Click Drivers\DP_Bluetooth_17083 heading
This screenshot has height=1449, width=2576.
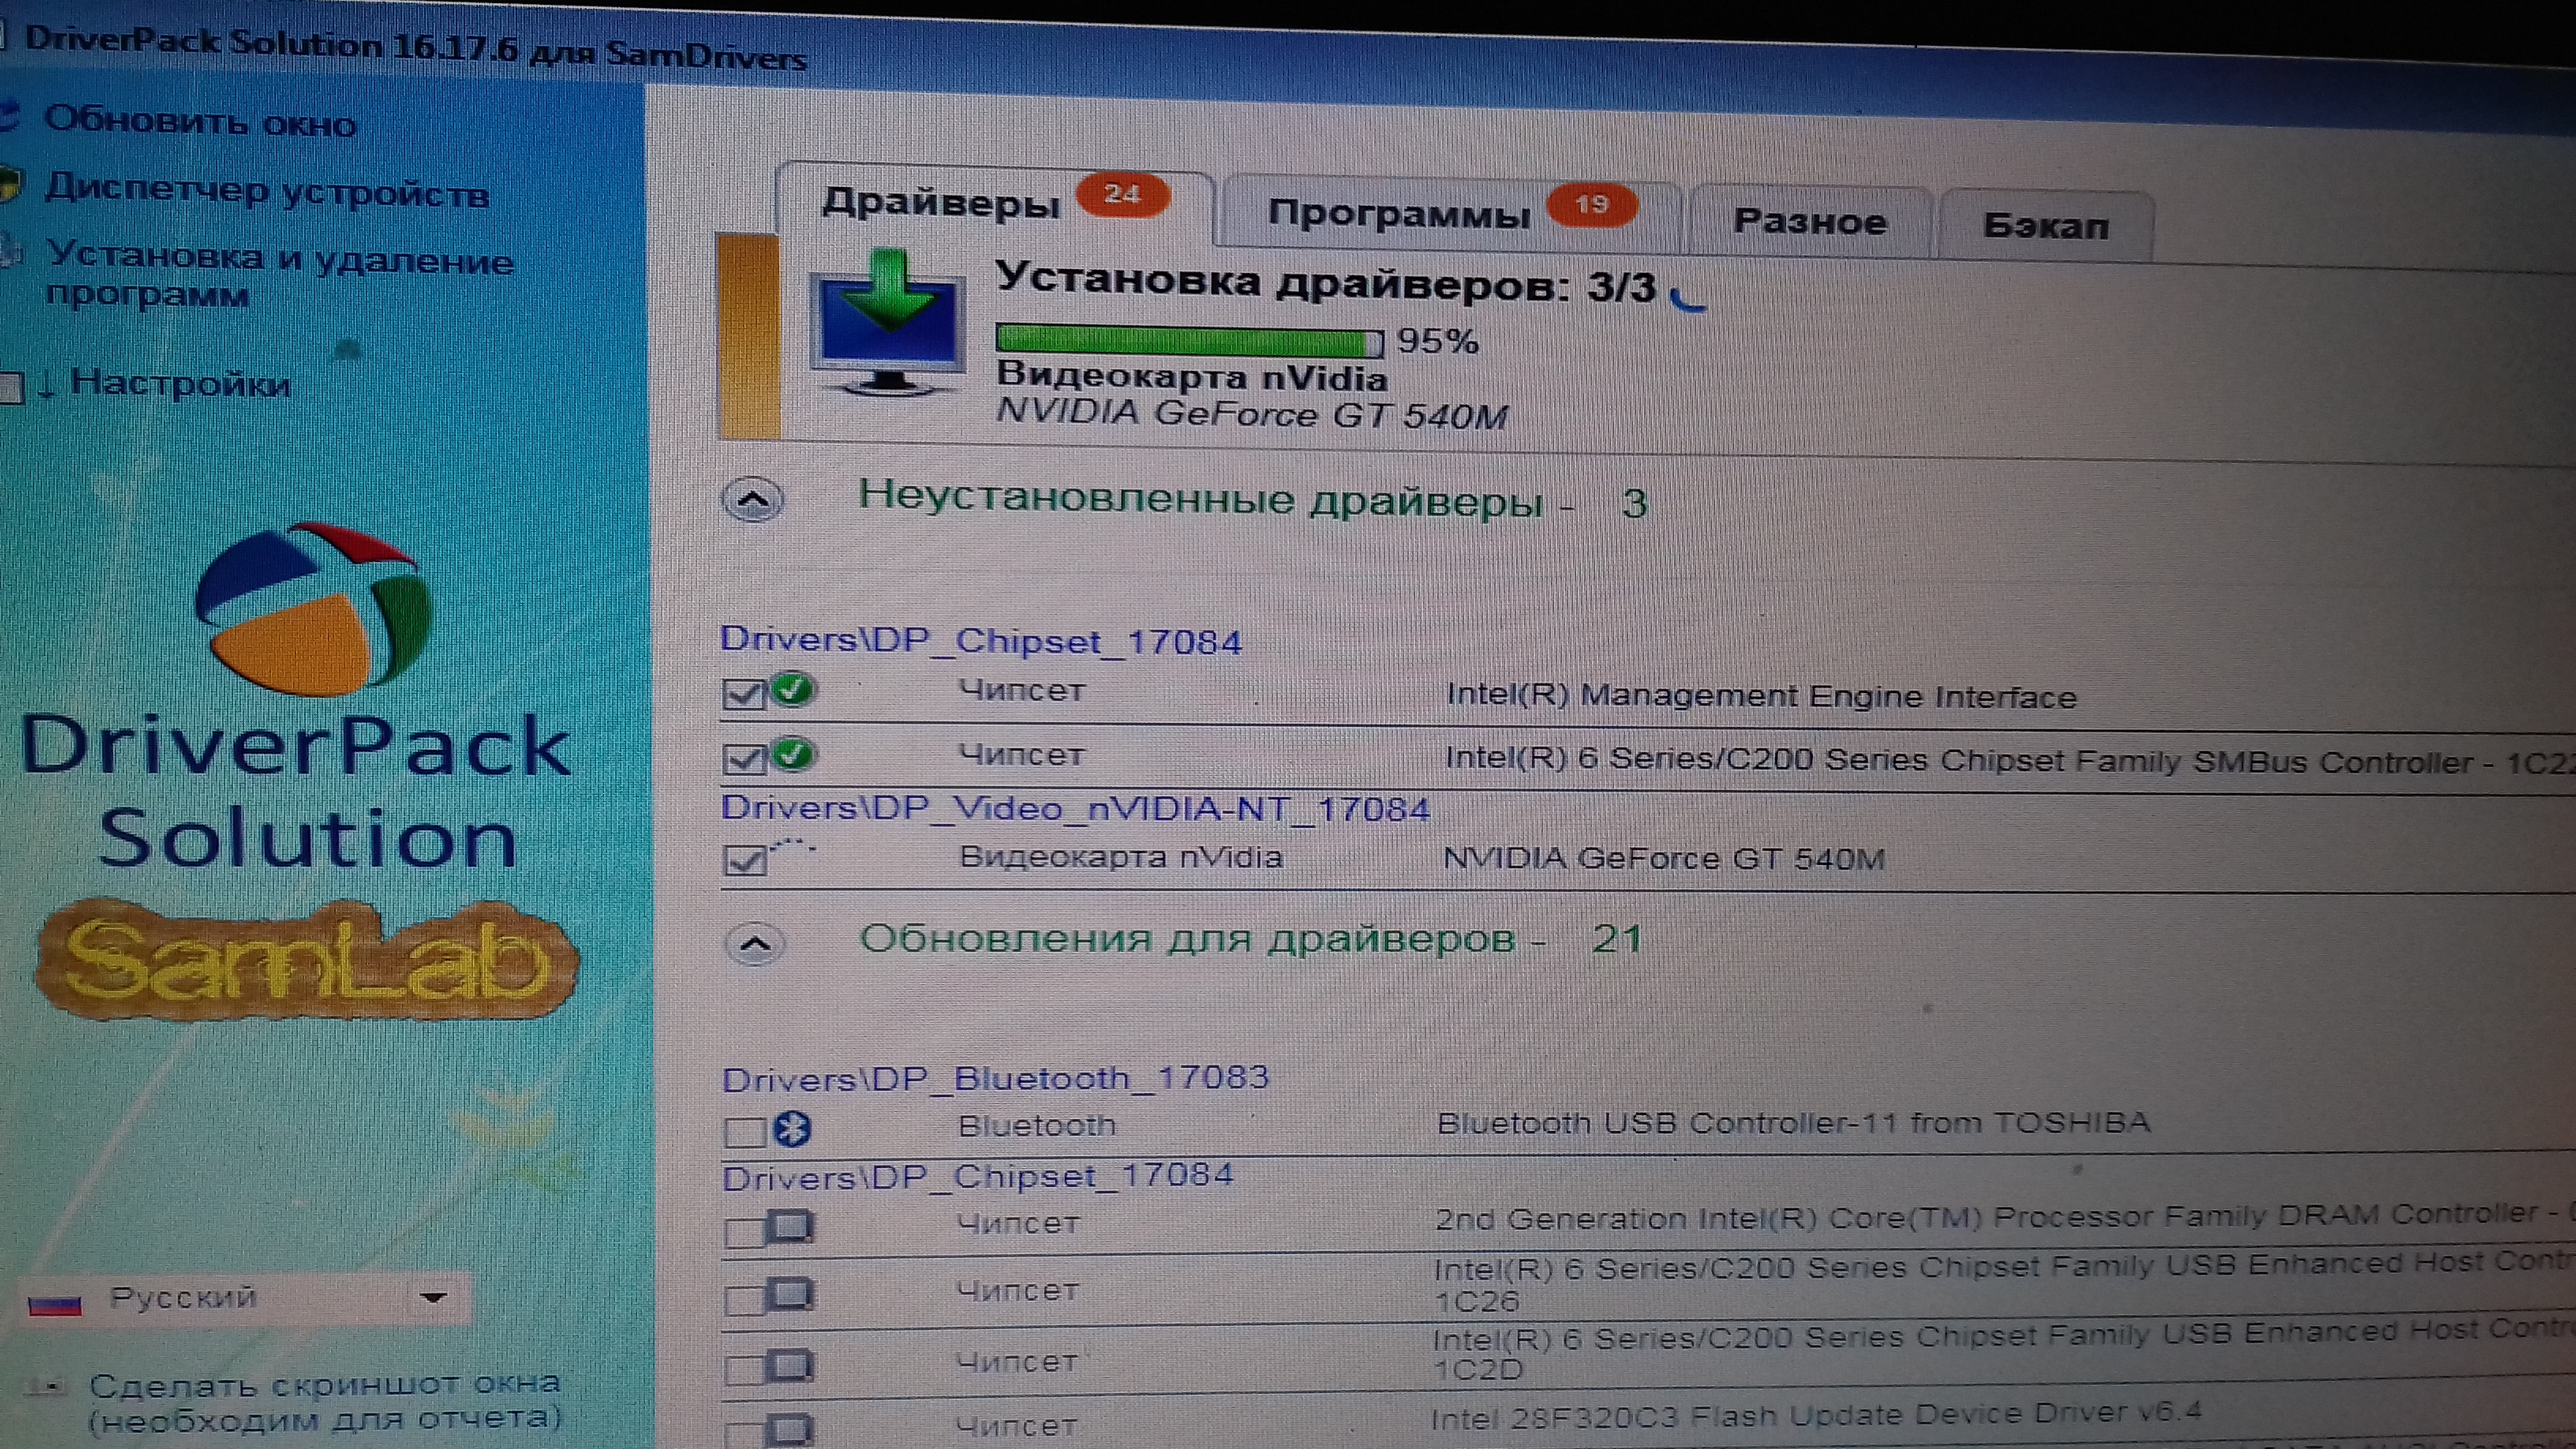coord(996,1078)
